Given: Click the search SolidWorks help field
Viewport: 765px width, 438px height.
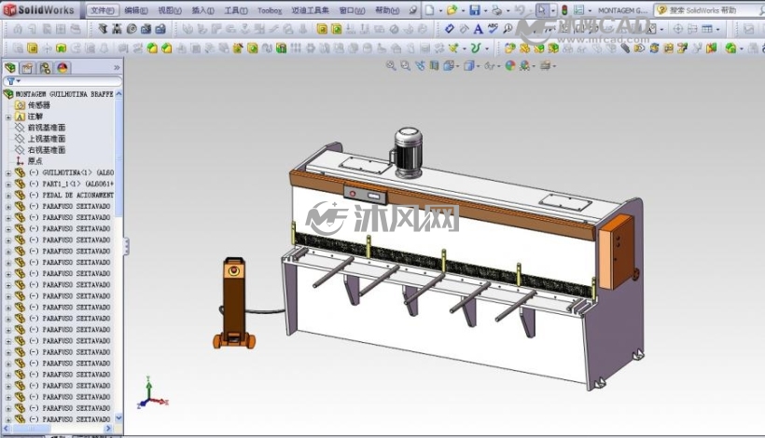Looking at the screenshot, I should pos(708,9).
